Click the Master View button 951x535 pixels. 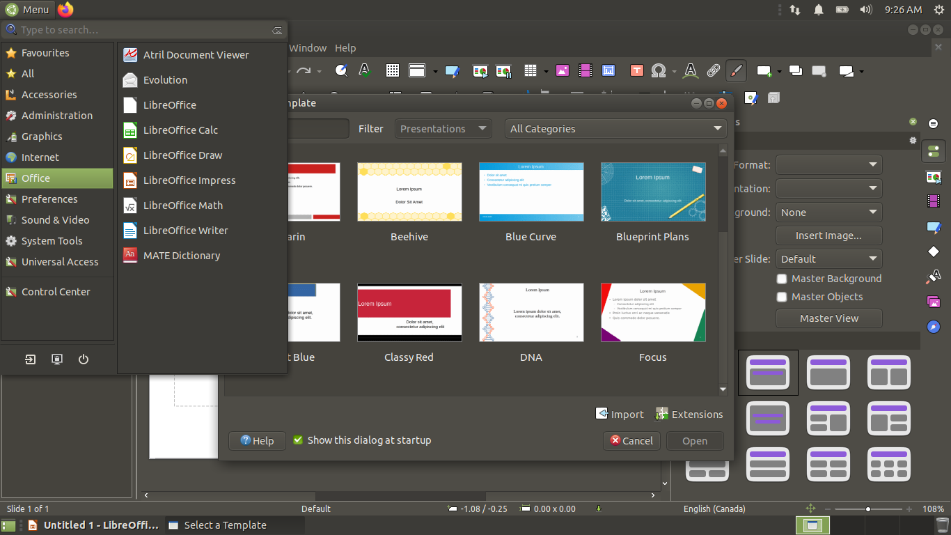click(829, 318)
